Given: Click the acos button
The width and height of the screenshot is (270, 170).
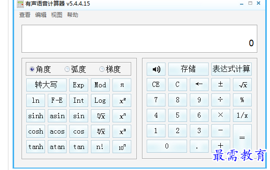Looking at the screenshot, I should (57, 131).
